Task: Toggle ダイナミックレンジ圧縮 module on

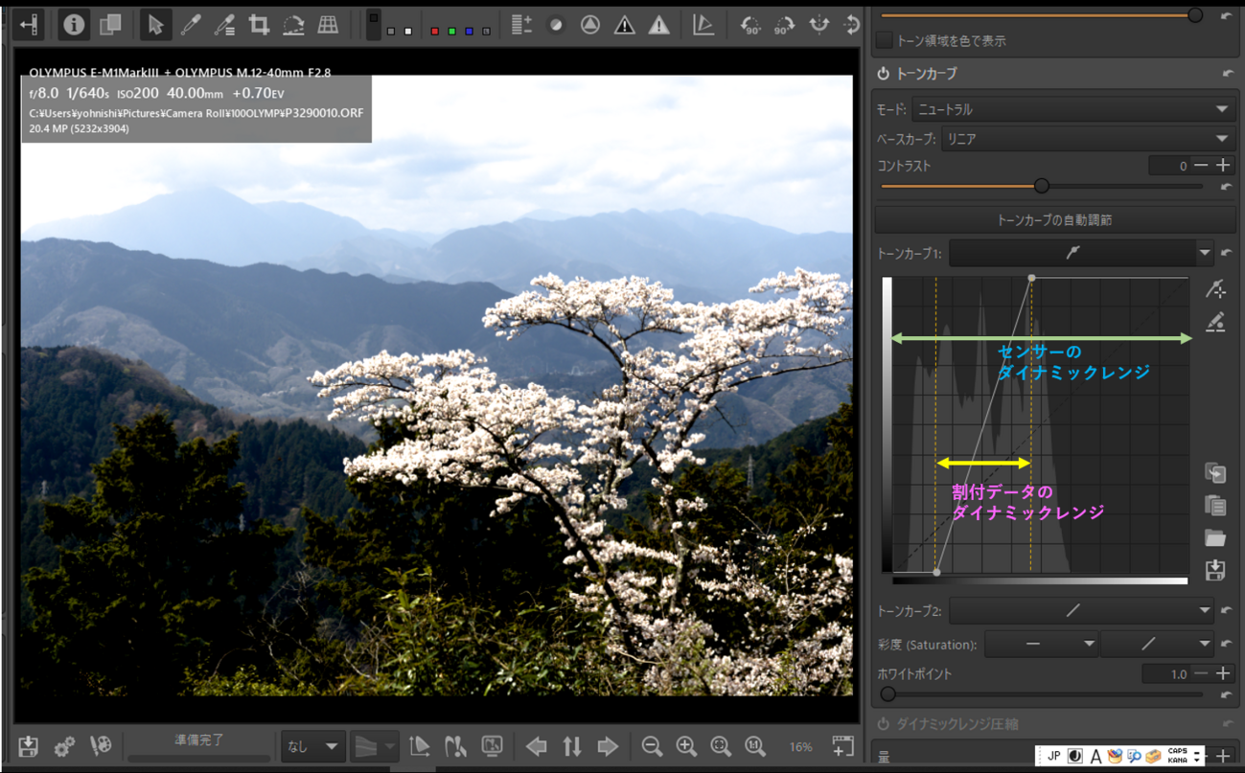Action: click(883, 724)
